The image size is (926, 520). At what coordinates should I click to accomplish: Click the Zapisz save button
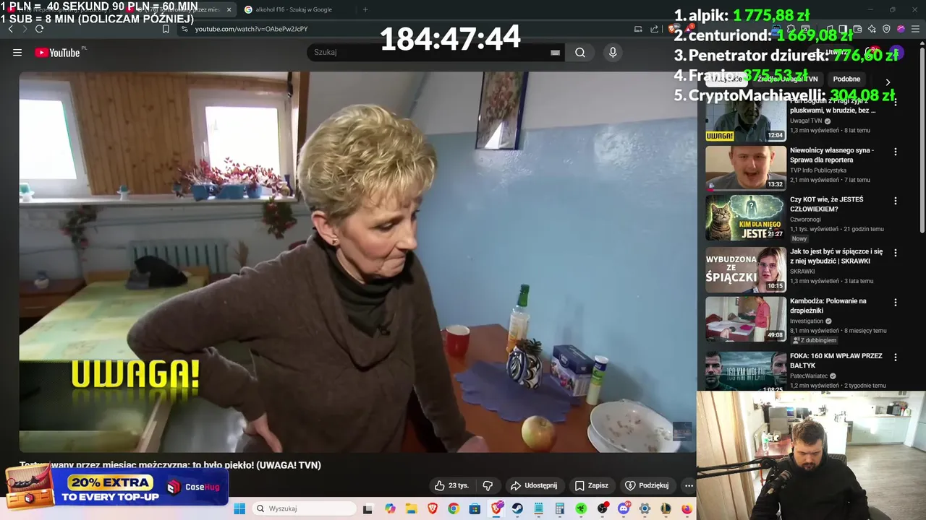pos(591,485)
